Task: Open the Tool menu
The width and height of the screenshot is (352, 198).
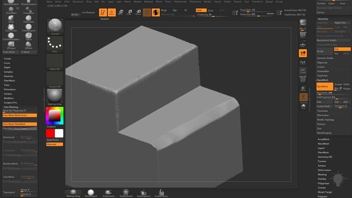Action: (246, 2)
